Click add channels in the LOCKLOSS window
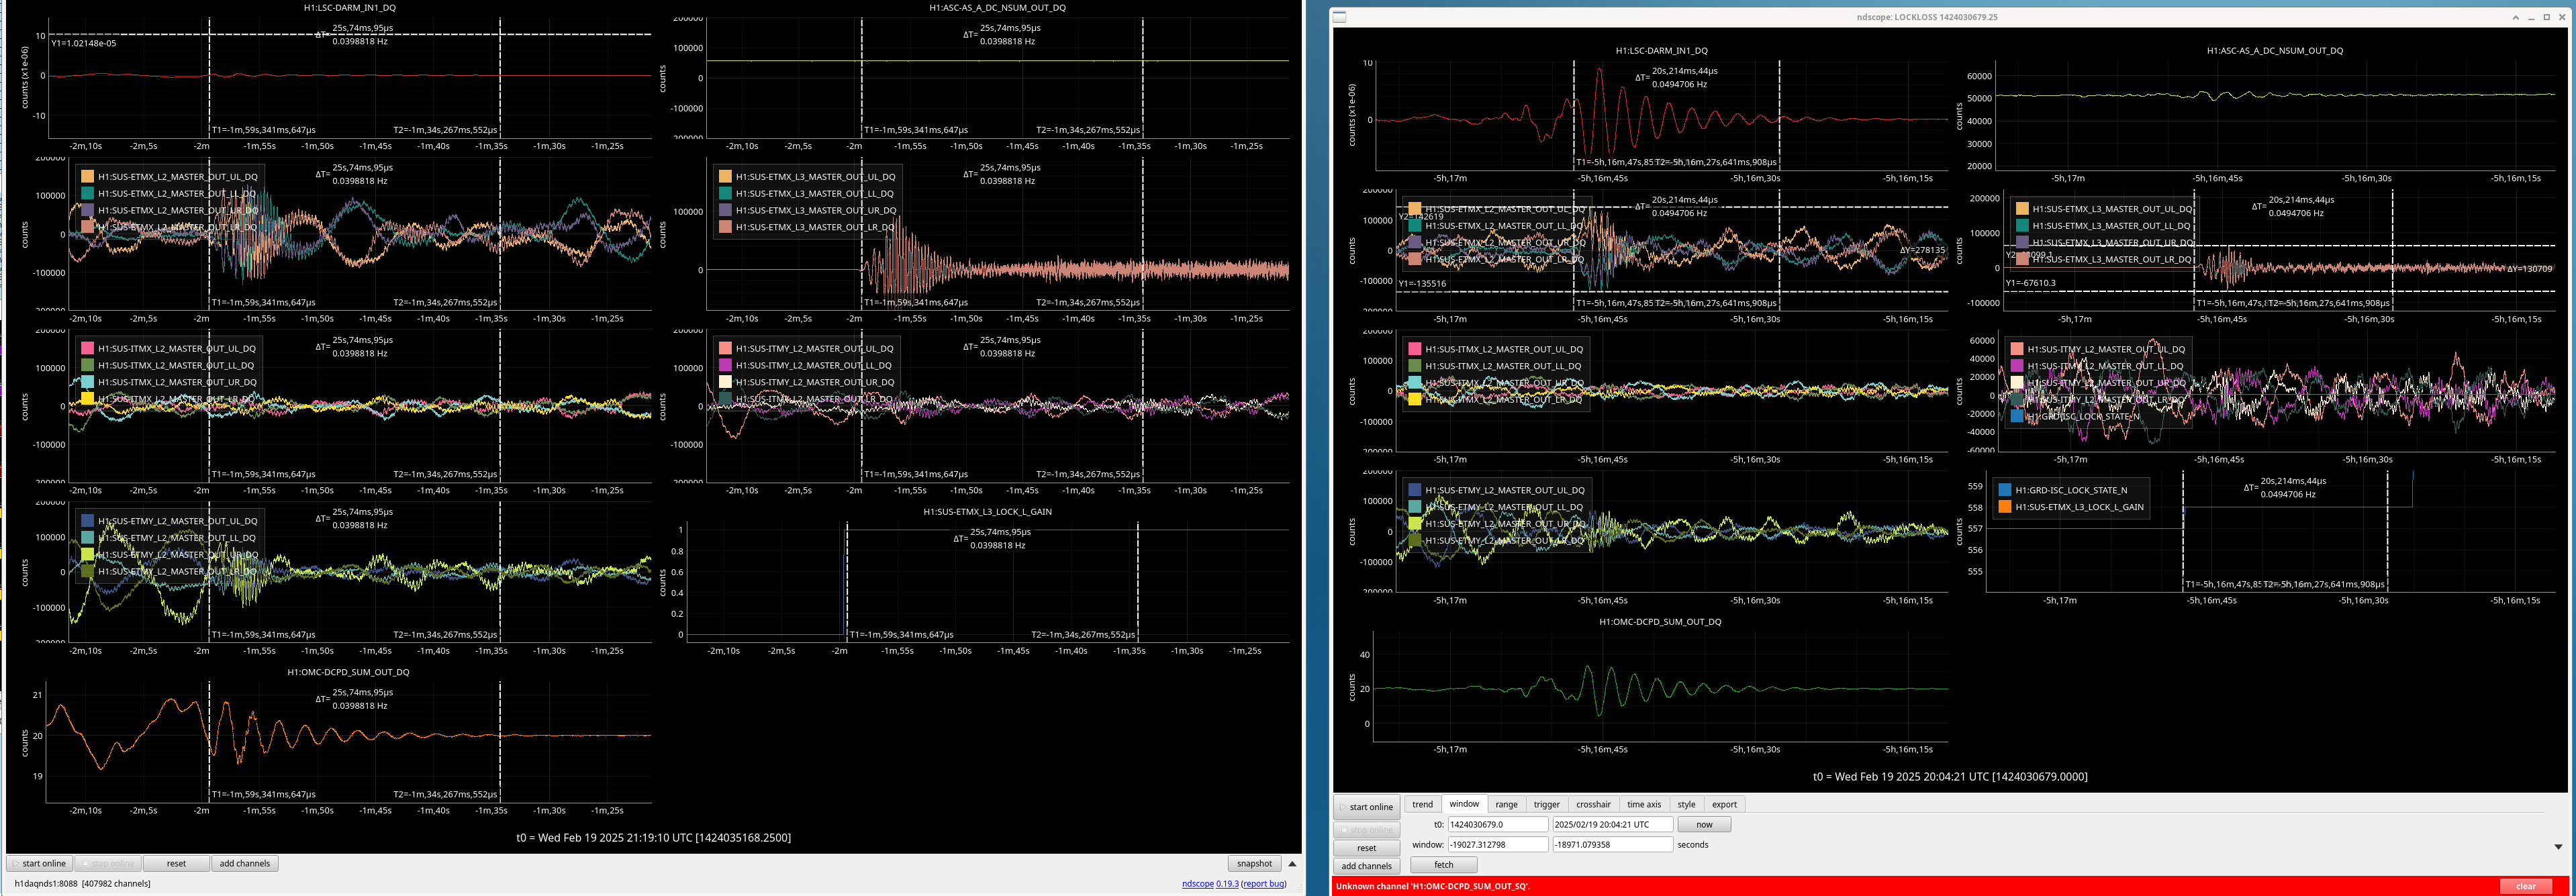Viewport: 2576px width, 896px height. click(x=1366, y=866)
